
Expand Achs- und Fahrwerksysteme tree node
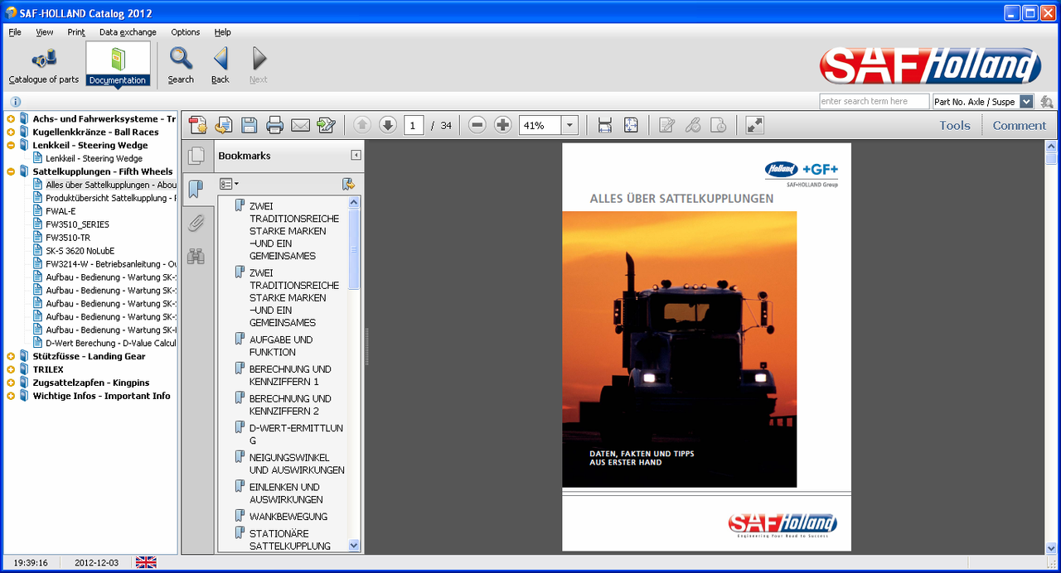point(11,119)
